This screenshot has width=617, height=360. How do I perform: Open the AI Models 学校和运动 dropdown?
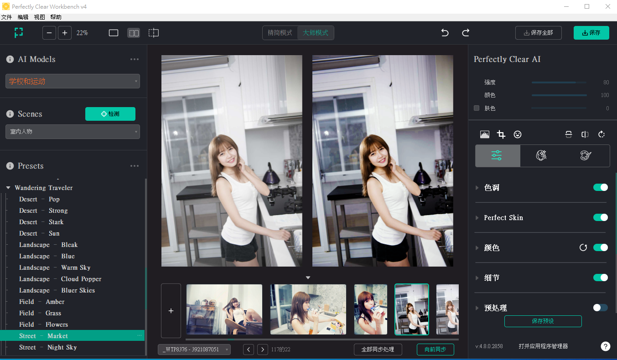[73, 81]
